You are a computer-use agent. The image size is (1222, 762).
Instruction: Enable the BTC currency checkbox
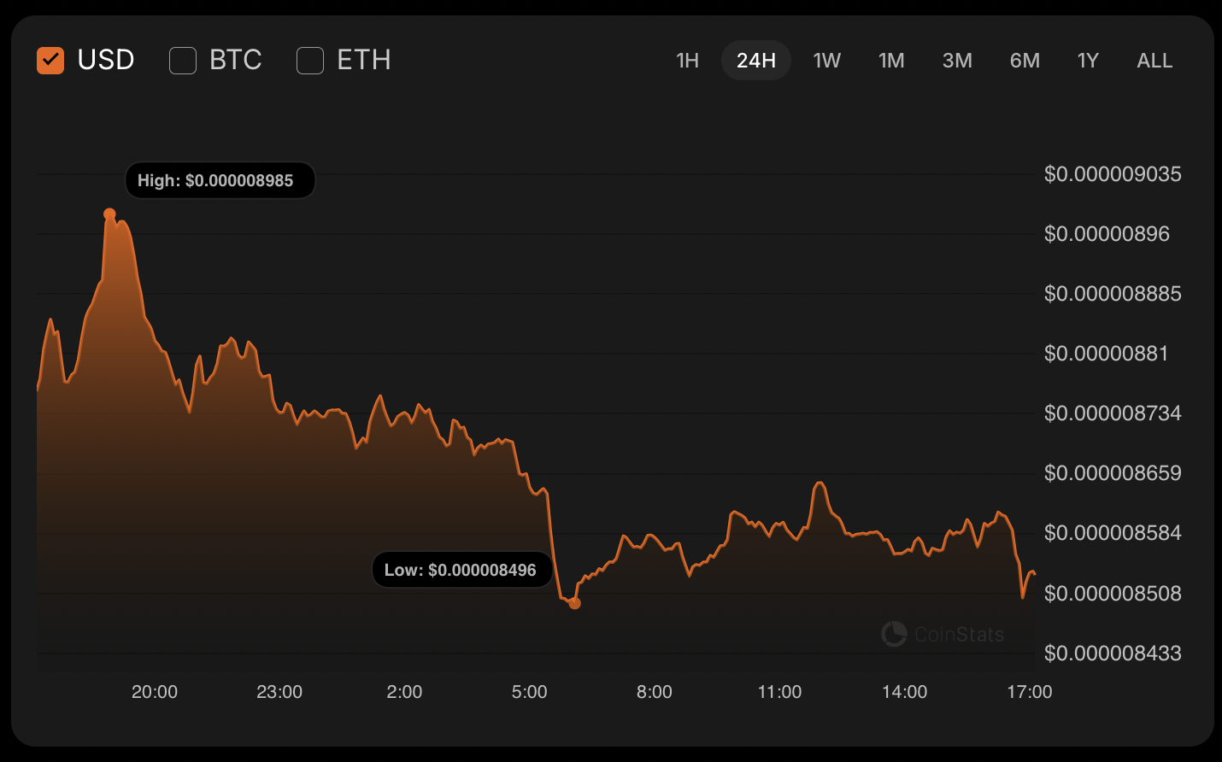(x=183, y=61)
